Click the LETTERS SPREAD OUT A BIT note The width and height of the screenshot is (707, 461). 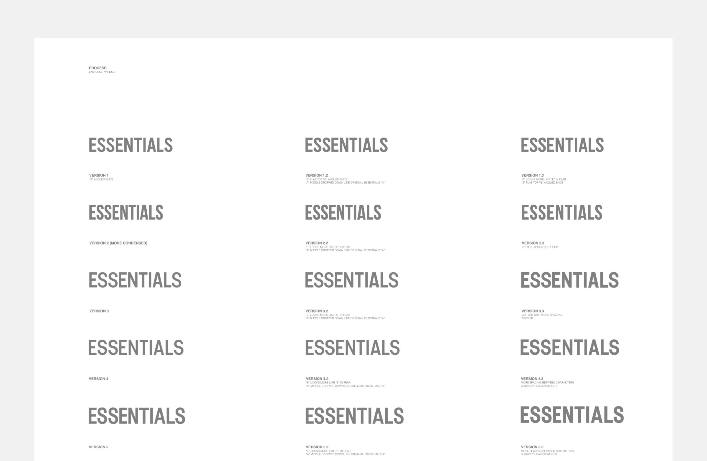pos(540,247)
